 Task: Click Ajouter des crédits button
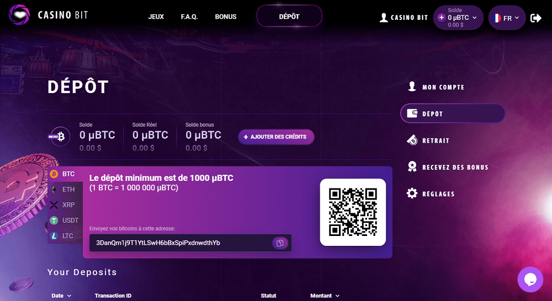(276, 137)
